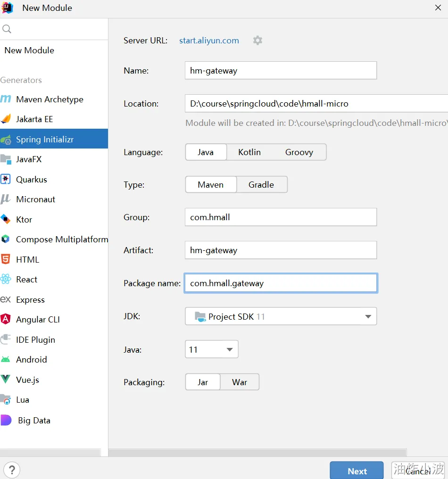Pick the Ktor generator icon

click(x=6, y=219)
